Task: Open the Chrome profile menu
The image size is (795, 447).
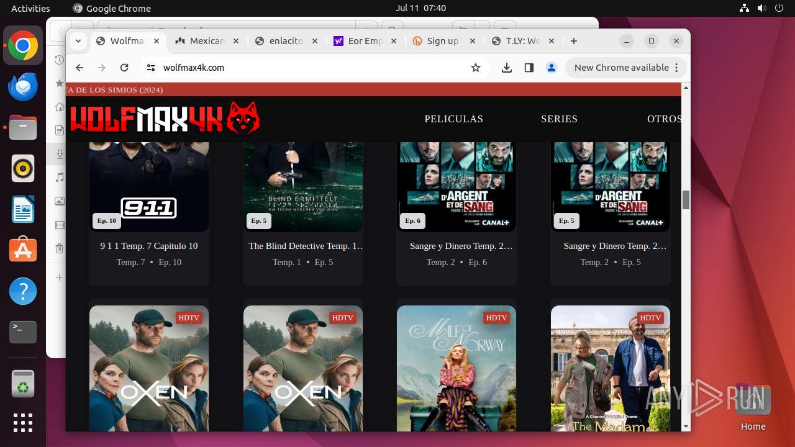Action: (x=551, y=68)
